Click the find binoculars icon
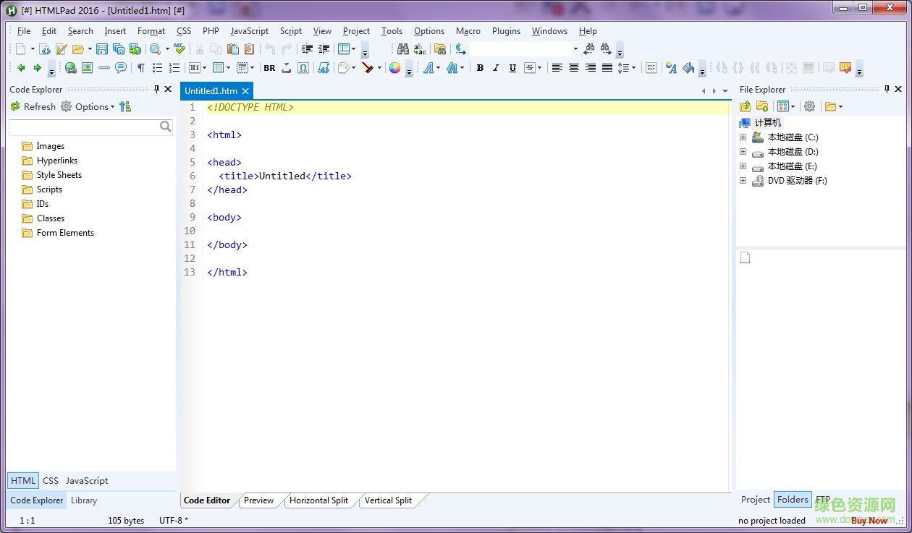The image size is (912, 533). [x=403, y=49]
